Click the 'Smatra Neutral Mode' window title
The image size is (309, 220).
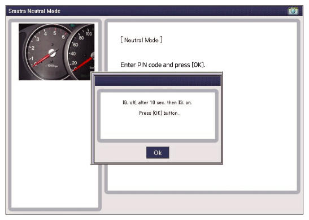point(34,11)
